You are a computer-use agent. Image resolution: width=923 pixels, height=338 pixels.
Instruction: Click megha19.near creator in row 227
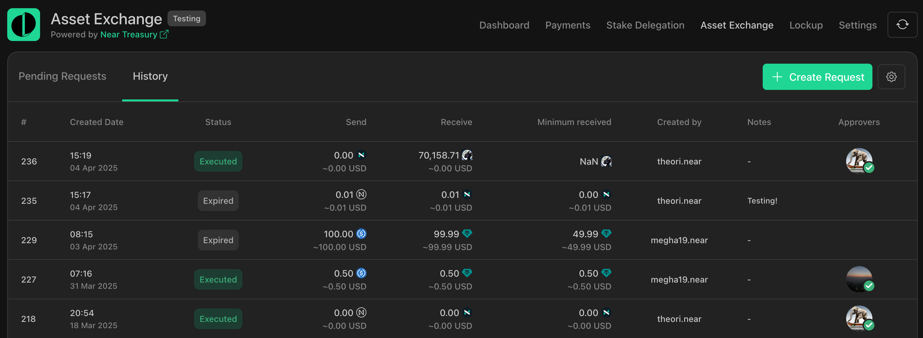point(679,280)
